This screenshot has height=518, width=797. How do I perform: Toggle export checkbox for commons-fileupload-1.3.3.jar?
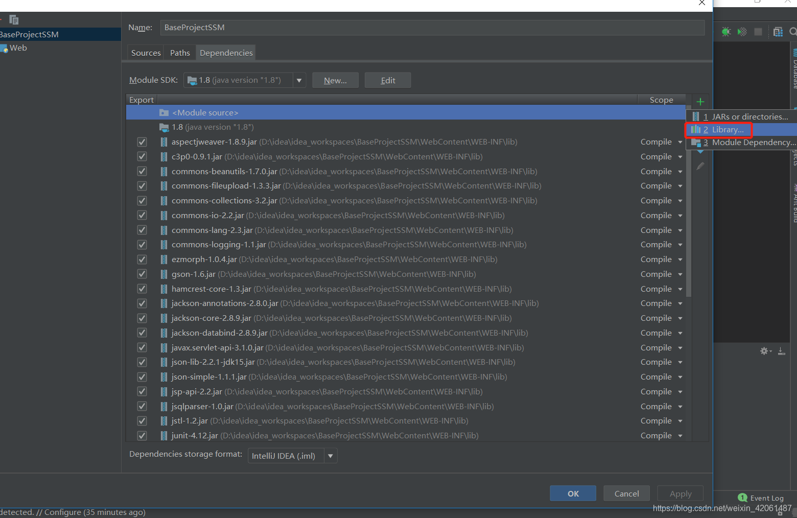[x=142, y=186]
